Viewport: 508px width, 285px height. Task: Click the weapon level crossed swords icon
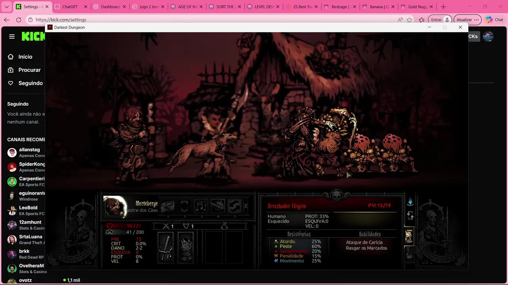coord(167,226)
